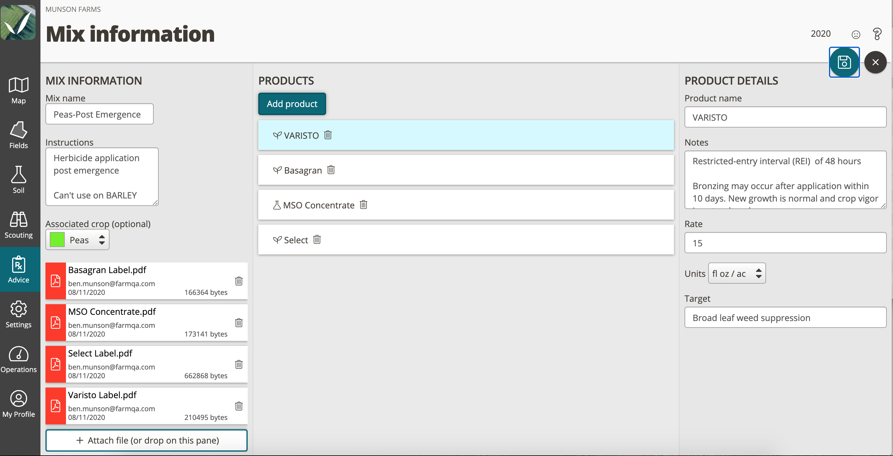Edit the Target field

pos(785,317)
